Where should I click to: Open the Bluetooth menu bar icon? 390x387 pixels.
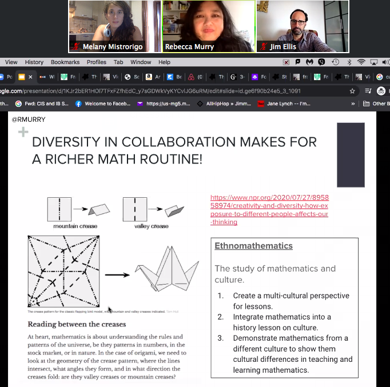coord(349,62)
